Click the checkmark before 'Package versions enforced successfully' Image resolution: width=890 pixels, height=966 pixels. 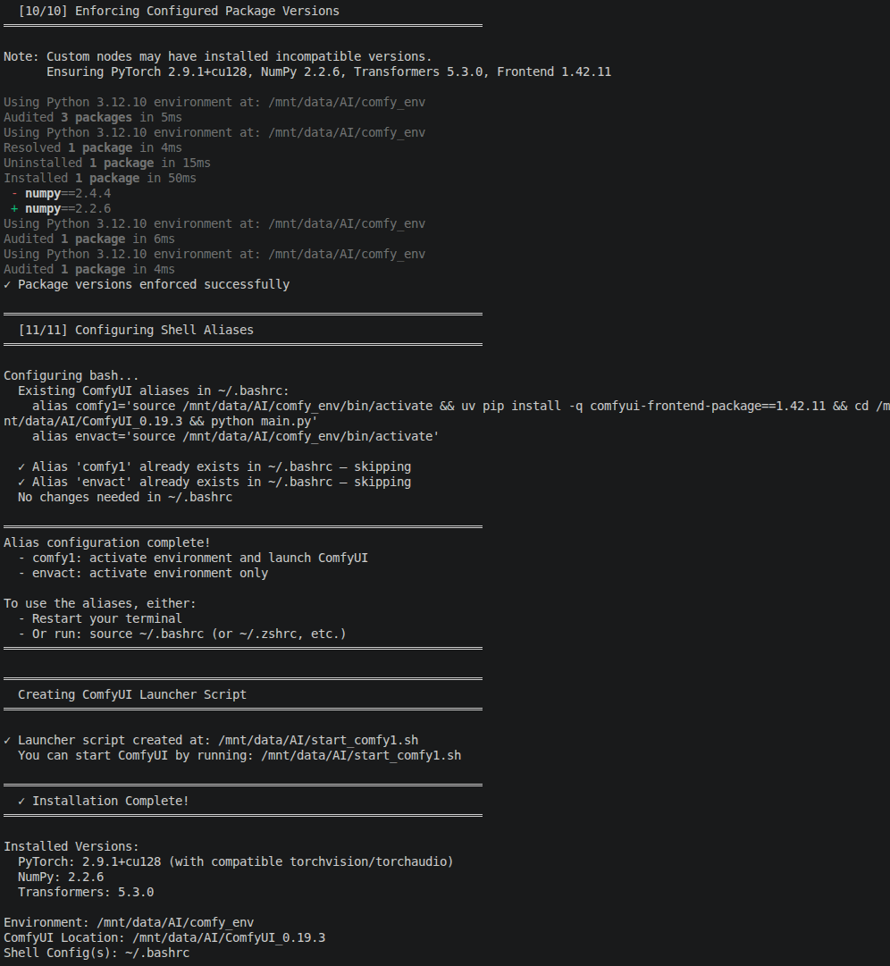click(x=7, y=285)
